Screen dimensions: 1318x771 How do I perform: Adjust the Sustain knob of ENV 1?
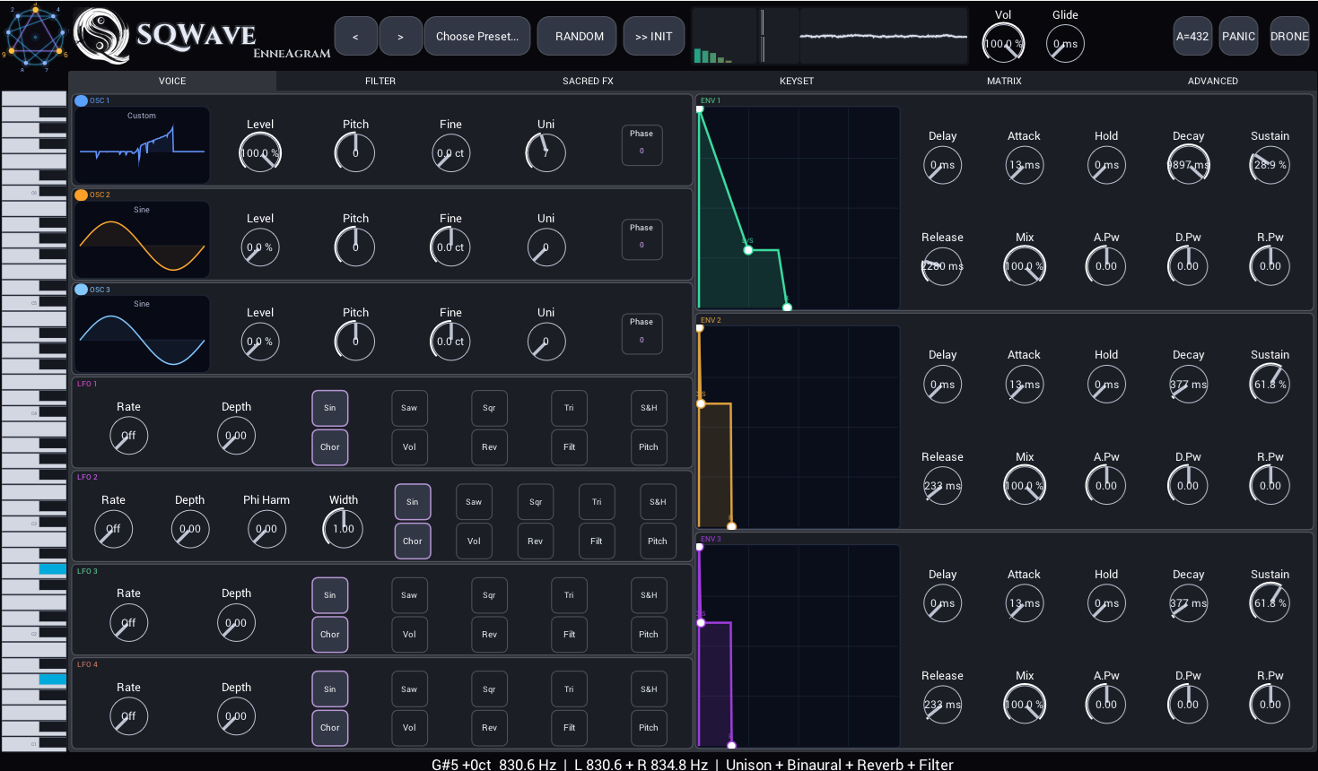tap(1269, 165)
